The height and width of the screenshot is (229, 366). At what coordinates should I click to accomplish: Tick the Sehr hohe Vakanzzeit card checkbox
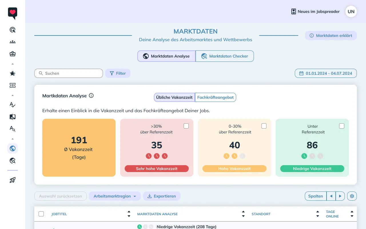[x=186, y=126]
